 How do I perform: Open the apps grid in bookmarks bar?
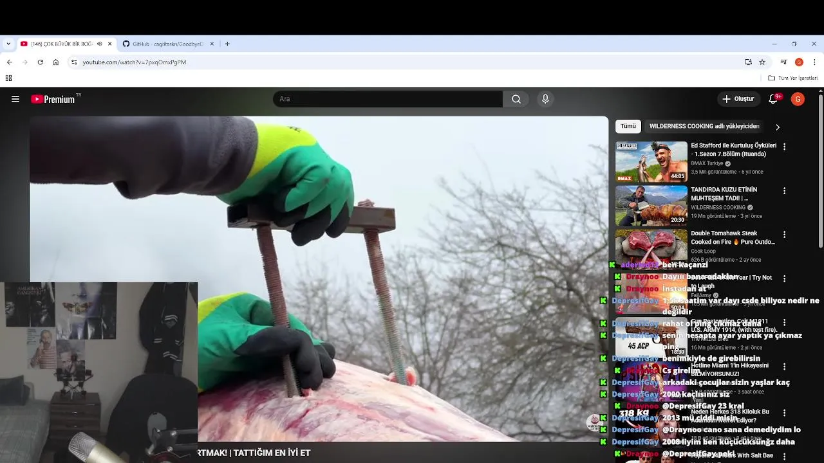(8, 78)
